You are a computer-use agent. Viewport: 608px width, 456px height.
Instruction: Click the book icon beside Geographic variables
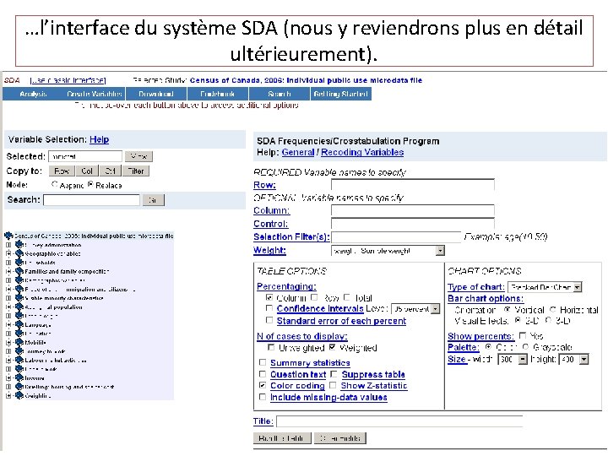point(19,253)
